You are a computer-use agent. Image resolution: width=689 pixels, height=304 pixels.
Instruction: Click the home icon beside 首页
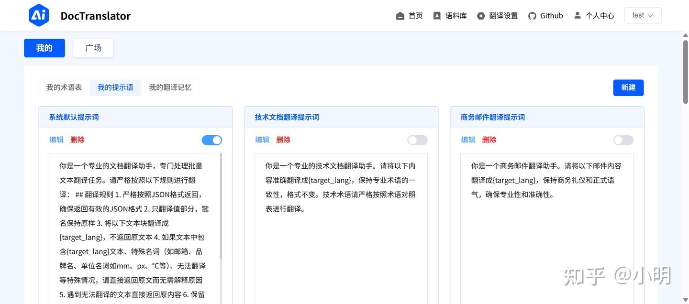[x=400, y=16]
